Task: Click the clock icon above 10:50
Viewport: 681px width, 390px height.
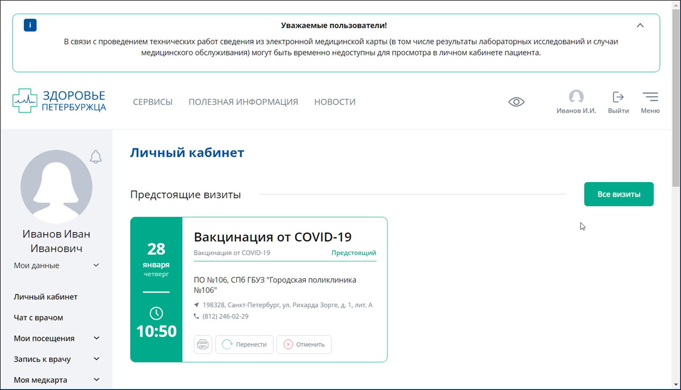Action: (156, 313)
